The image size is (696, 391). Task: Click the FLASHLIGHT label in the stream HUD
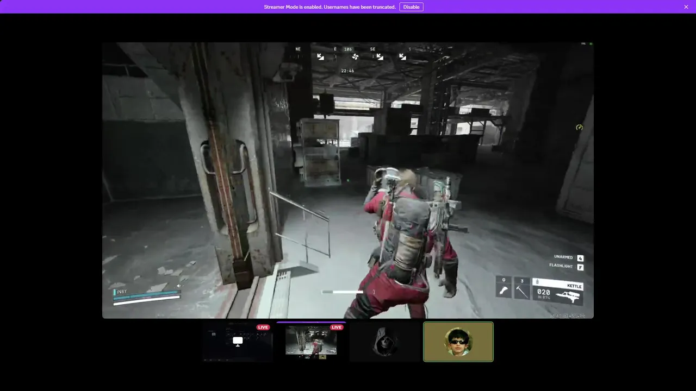tap(561, 266)
